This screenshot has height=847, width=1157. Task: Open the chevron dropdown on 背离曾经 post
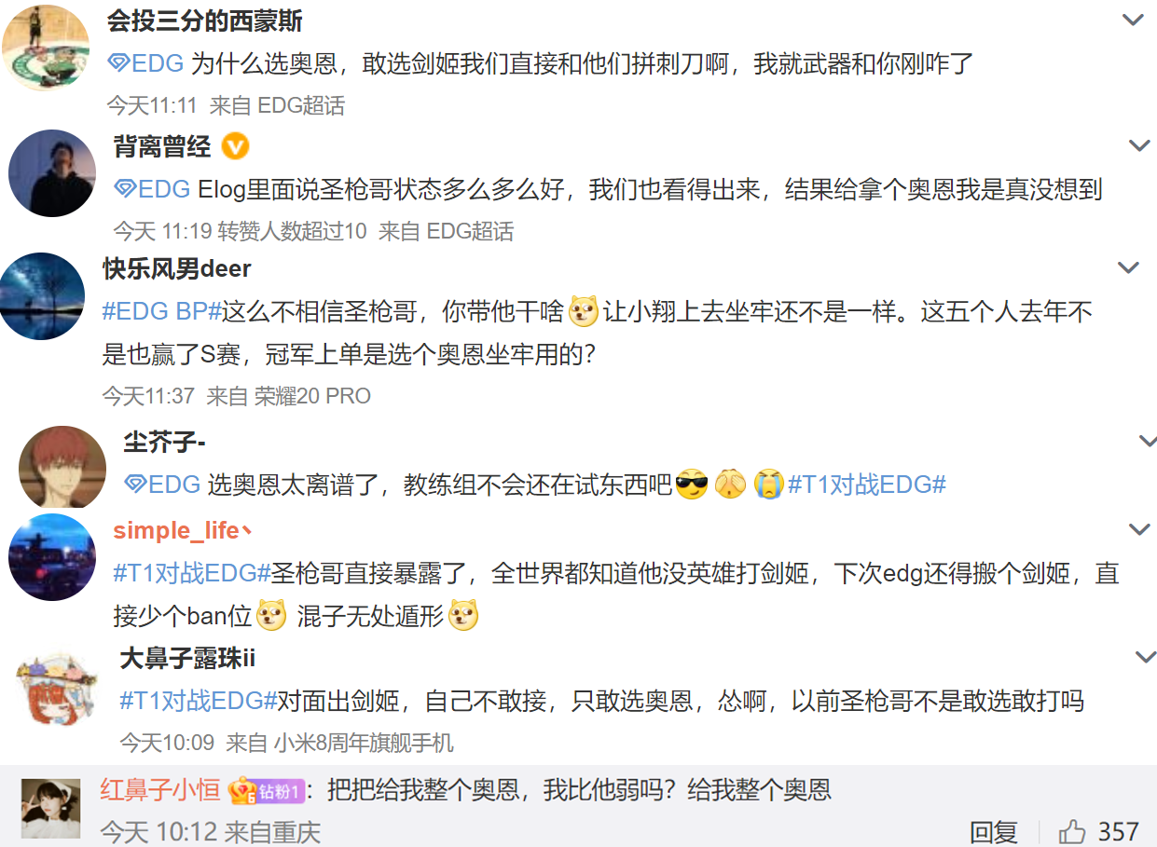(x=1139, y=146)
